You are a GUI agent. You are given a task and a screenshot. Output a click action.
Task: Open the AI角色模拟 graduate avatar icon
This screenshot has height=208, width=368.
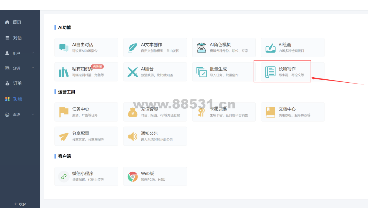click(x=201, y=48)
